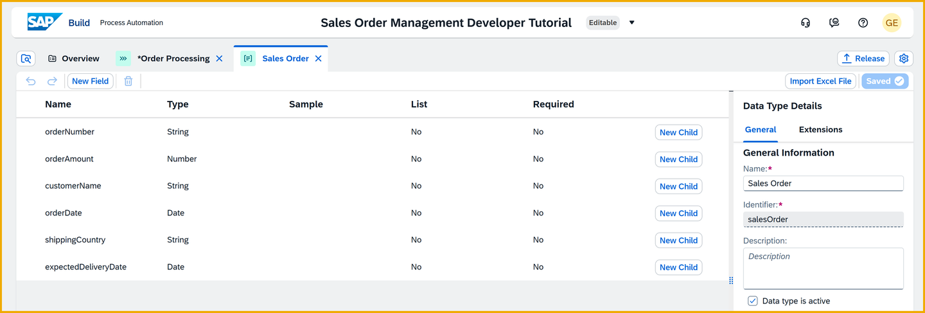Screen dimensions: 925x313
Task: Click the Type column header
Action: point(178,104)
